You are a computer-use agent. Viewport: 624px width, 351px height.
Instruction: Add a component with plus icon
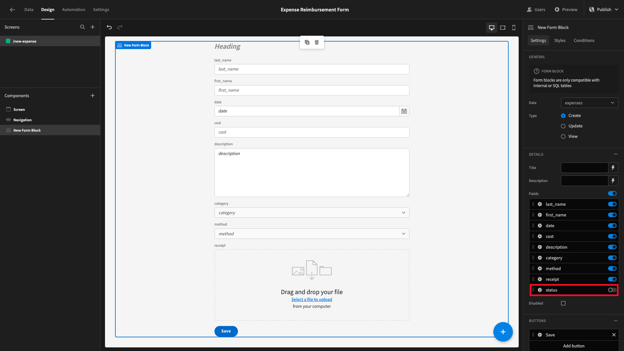tap(93, 96)
